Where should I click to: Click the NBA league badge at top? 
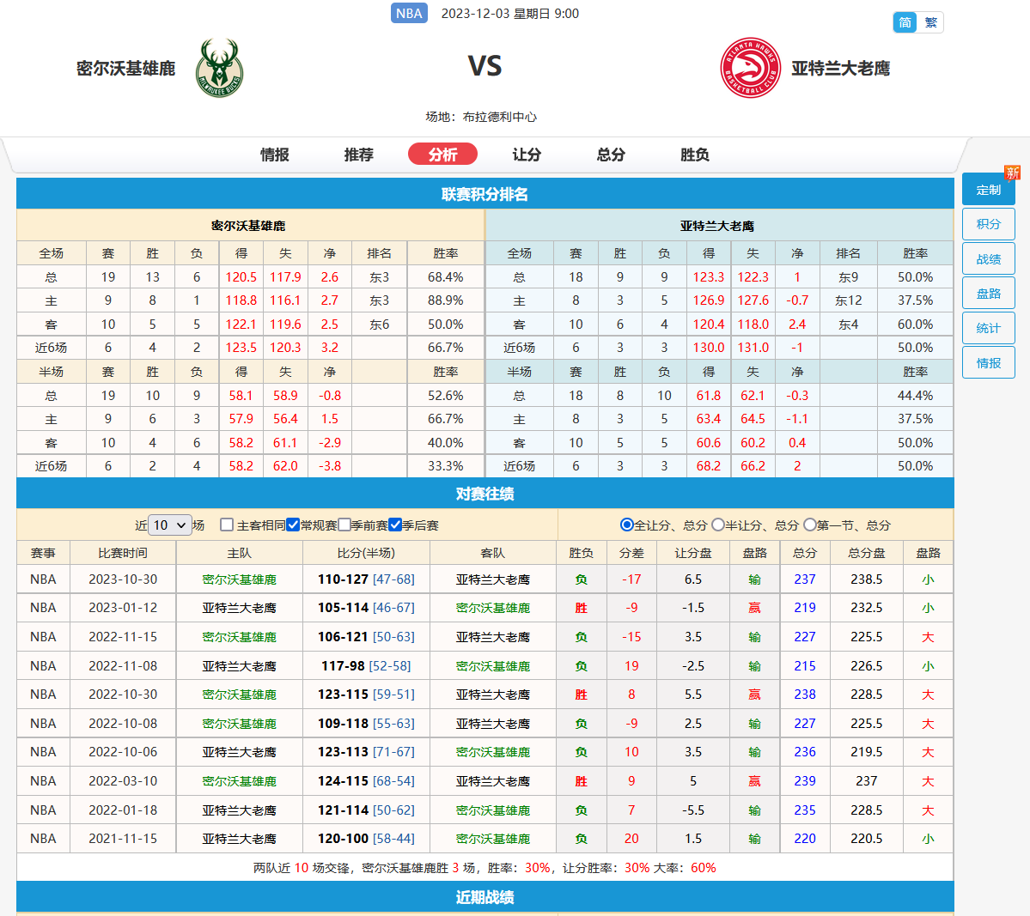[409, 13]
